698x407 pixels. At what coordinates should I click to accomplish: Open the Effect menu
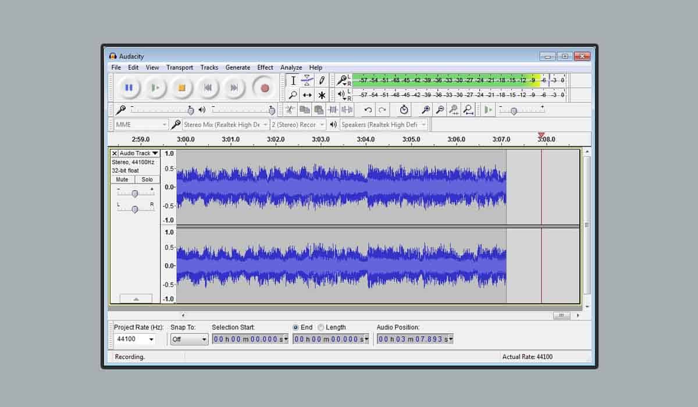point(265,67)
